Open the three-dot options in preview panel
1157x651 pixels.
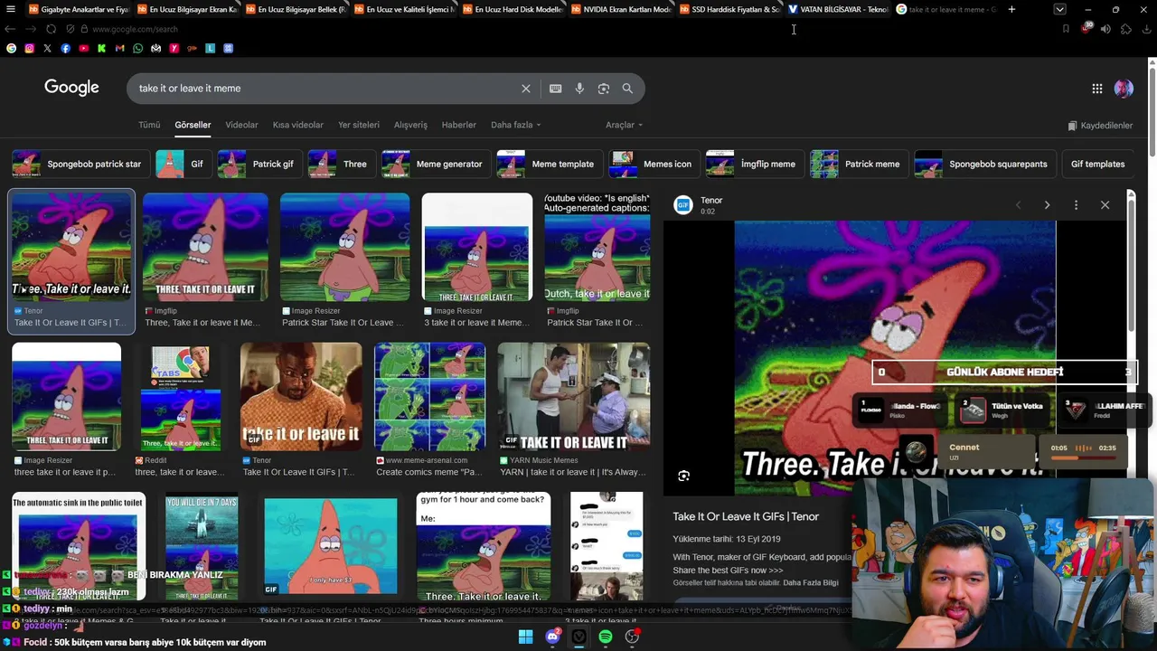pos(1076,205)
